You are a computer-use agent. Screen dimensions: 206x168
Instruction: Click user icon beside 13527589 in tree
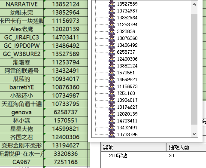(112, 4)
